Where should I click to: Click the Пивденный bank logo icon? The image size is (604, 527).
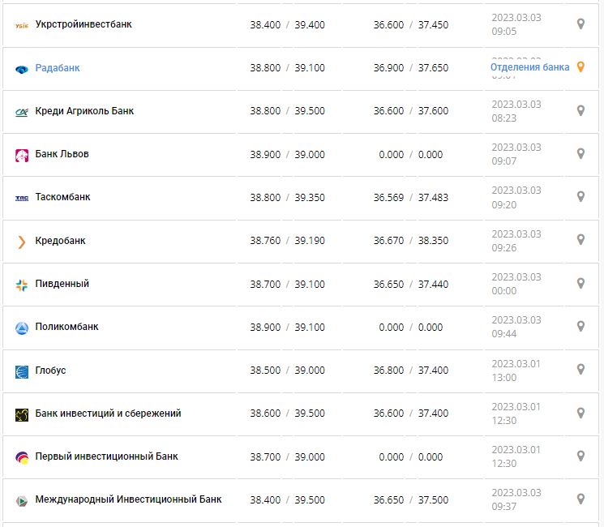pyautogui.click(x=22, y=285)
